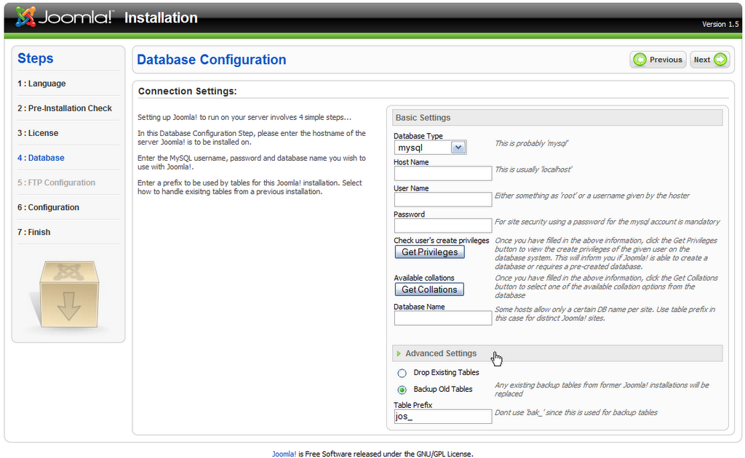The width and height of the screenshot is (745, 458).
Task: Select step 7 : Finish
Action: pyautogui.click(x=33, y=232)
